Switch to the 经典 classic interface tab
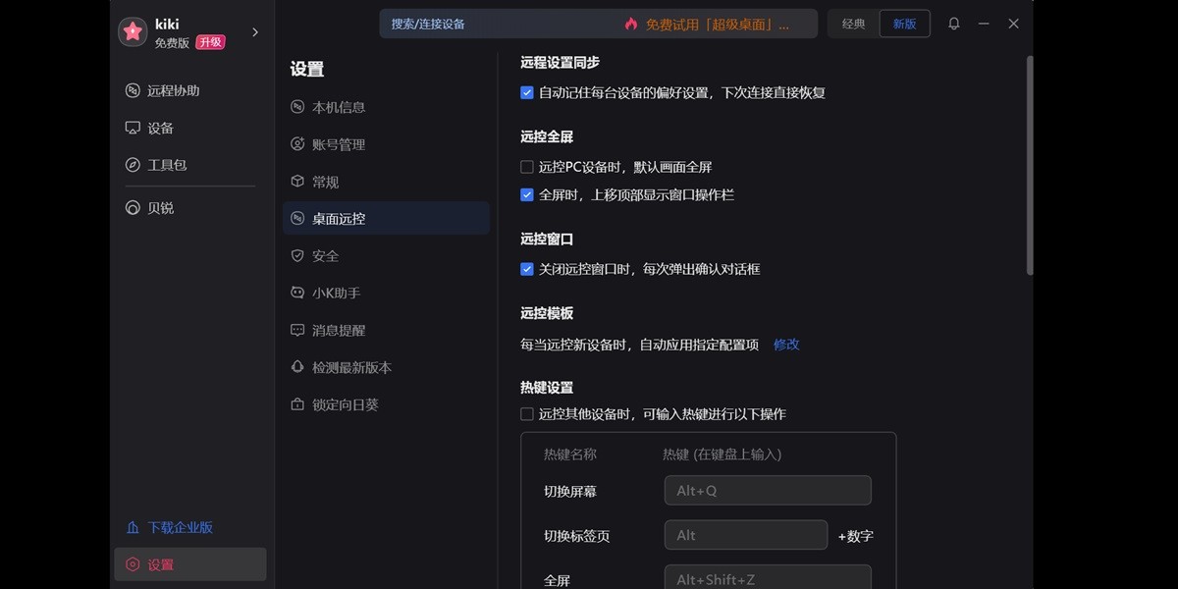Screen dimensions: 1178x589 pyautogui.click(x=853, y=24)
